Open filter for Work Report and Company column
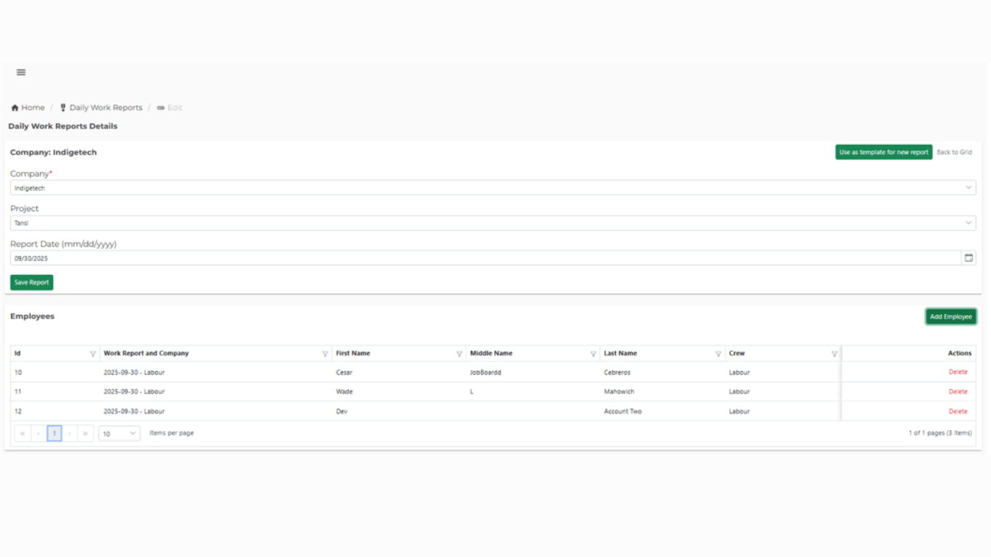The image size is (991, 557). coord(325,354)
